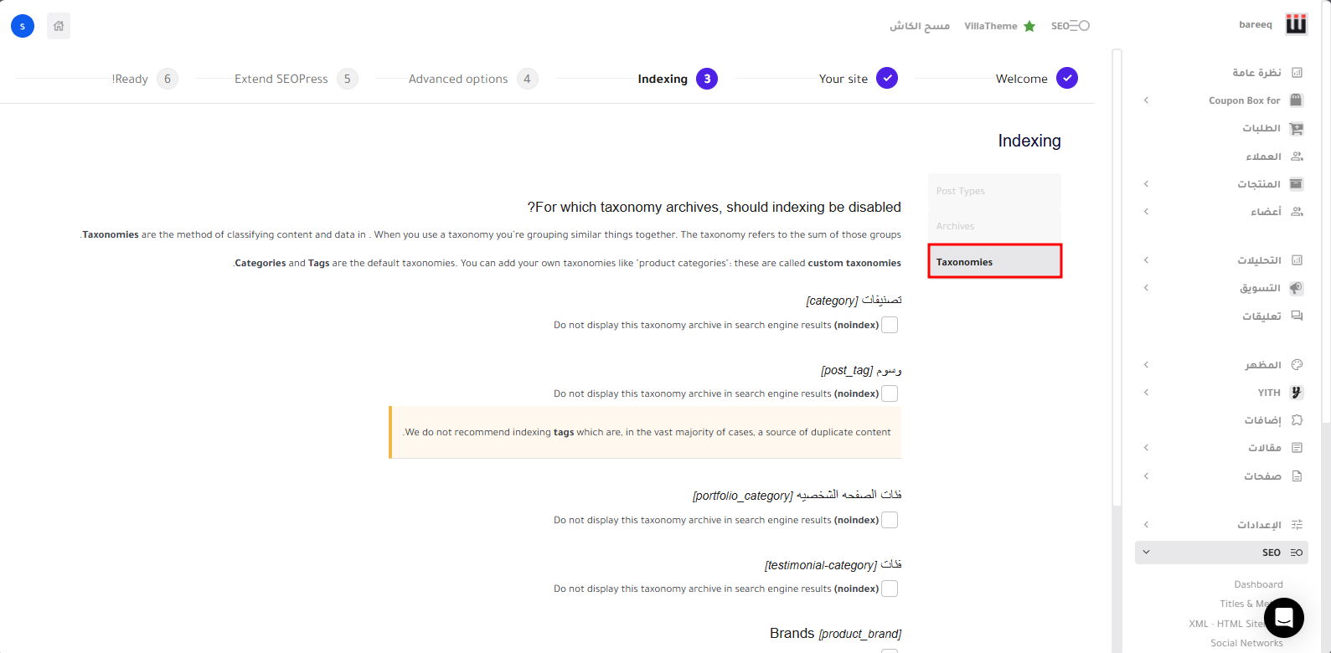Collapse the SEO sidebar menu chevron
Screen dimensions: 1331x653
1146,553
